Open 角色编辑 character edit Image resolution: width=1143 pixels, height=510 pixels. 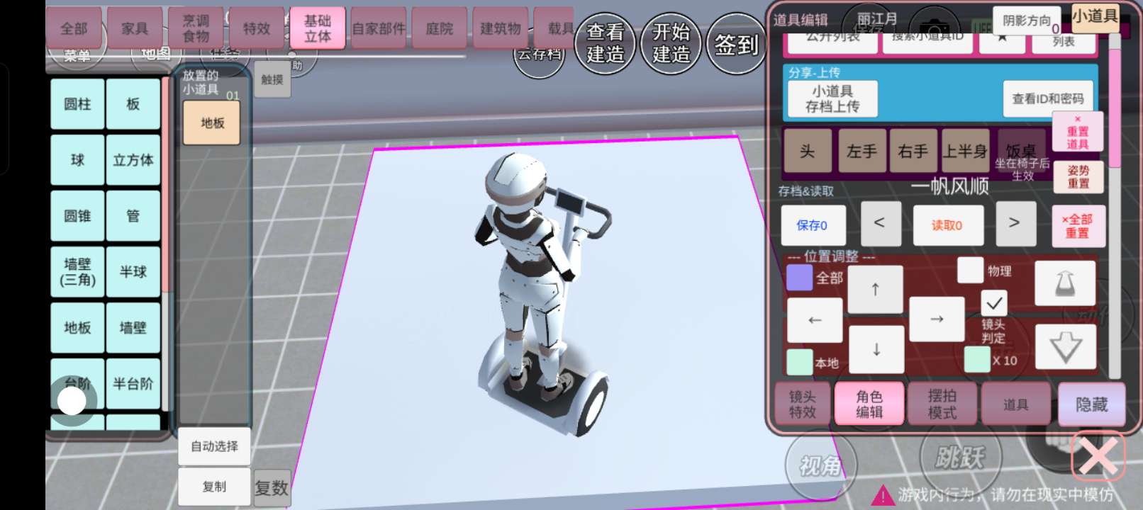869,404
